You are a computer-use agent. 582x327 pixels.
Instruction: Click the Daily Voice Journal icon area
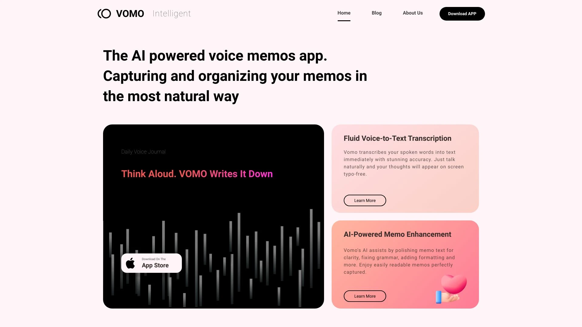pos(143,151)
